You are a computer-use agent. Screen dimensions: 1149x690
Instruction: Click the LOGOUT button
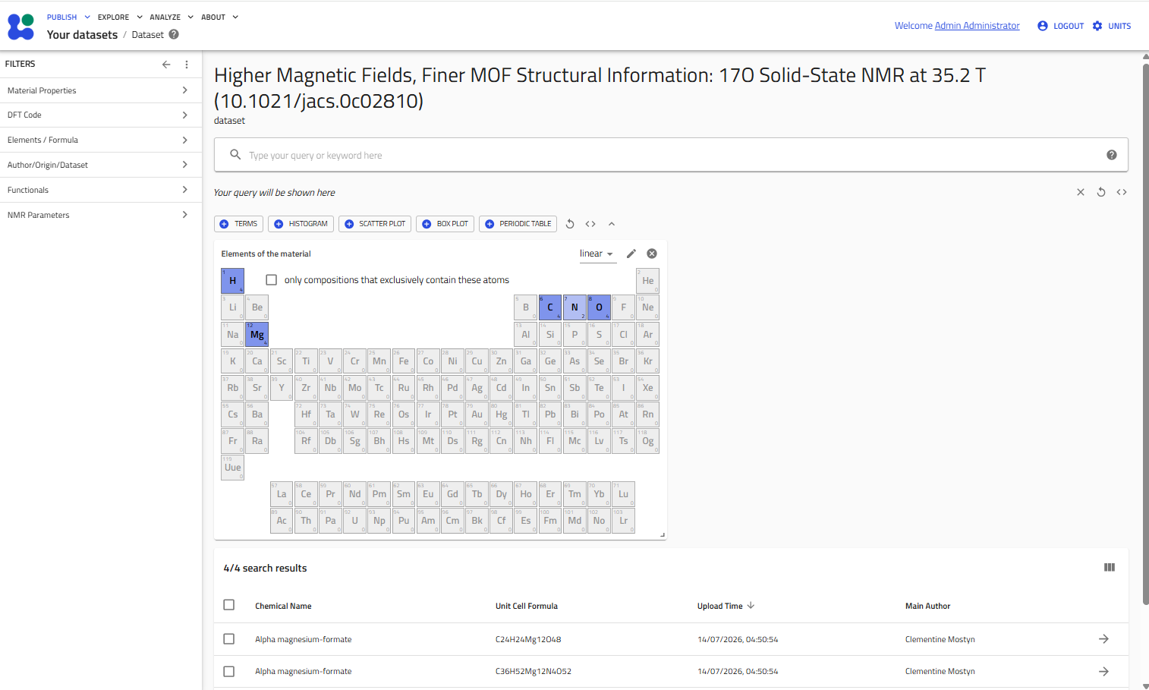coord(1061,26)
